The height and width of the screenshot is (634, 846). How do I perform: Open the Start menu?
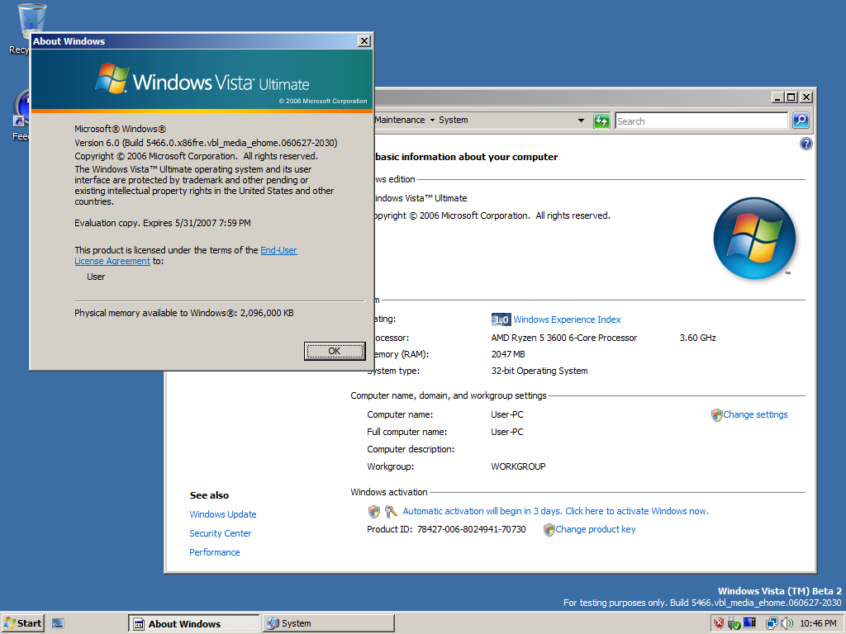point(22,623)
